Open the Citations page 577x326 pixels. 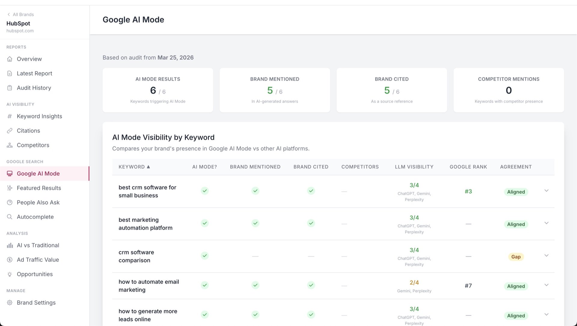(x=44, y=131)
